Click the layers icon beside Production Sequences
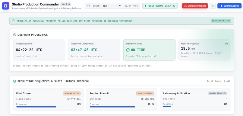The height and width of the screenshot is (116, 243). 14,81
